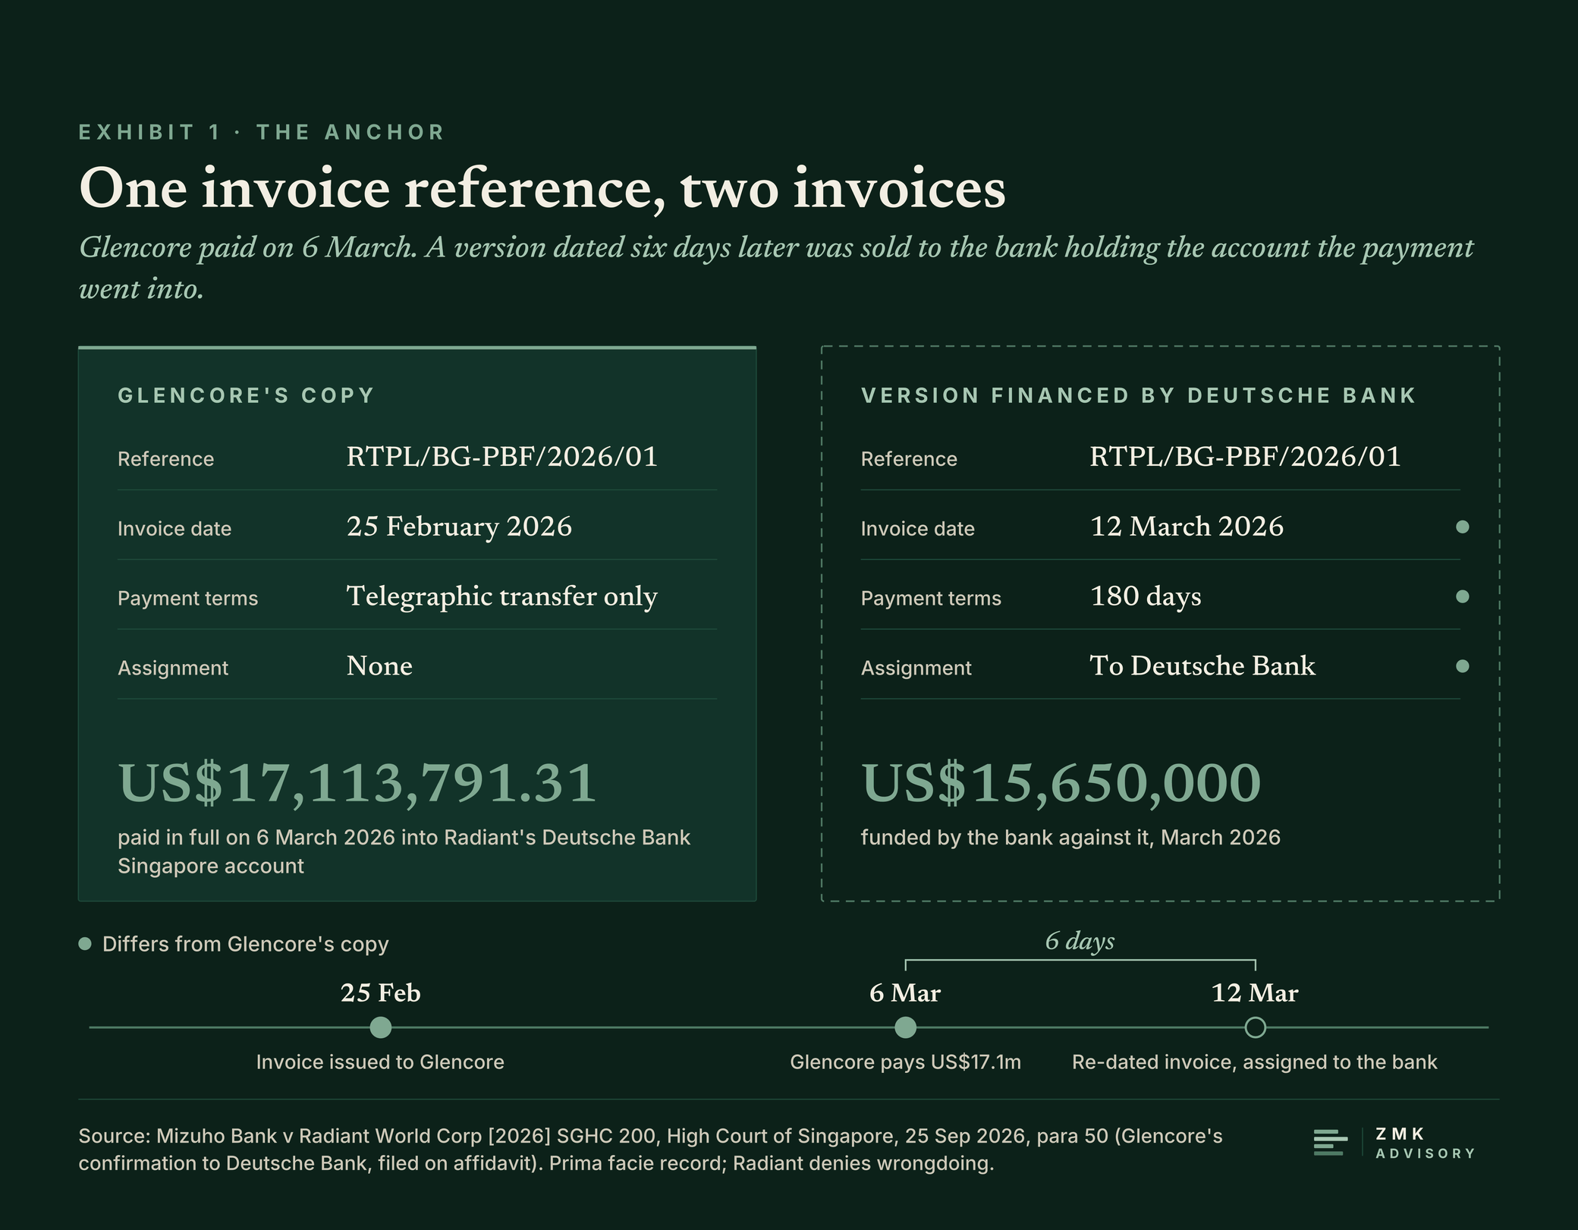Click the Source citation footnote text
The image size is (1578, 1230).
[650, 1150]
